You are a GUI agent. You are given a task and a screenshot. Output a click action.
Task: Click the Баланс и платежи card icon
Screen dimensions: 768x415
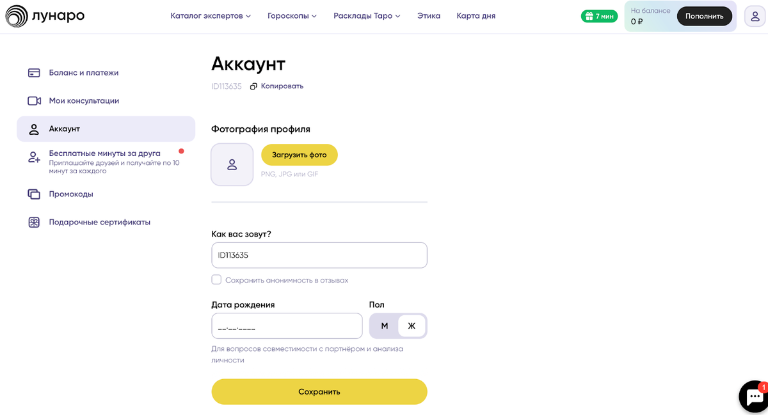[34, 73]
